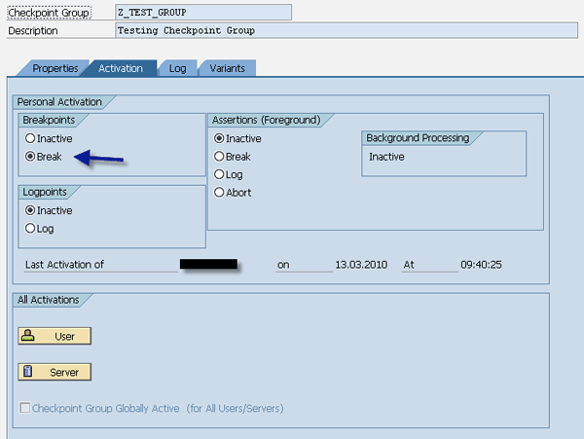Click the User activation button with person icon
Screen dimensions: 584x439
55,336
